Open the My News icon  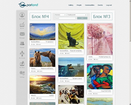(22, 64)
